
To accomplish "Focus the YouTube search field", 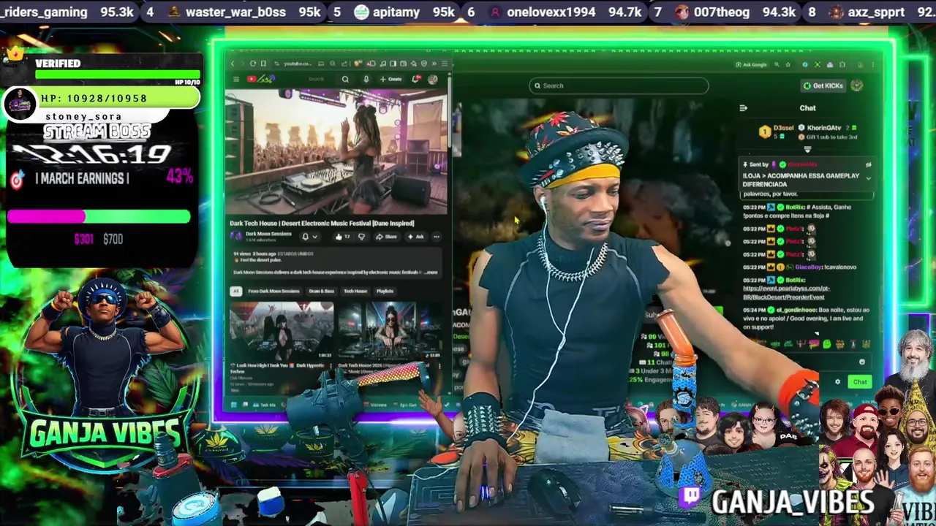I will point(316,79).
